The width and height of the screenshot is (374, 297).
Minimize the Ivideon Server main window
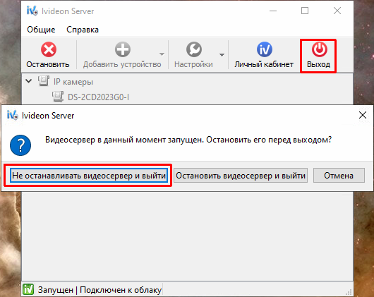(x=273, y=11)
